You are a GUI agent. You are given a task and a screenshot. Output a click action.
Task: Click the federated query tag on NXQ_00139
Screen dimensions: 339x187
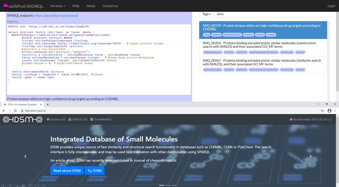(x=233, y=35)
